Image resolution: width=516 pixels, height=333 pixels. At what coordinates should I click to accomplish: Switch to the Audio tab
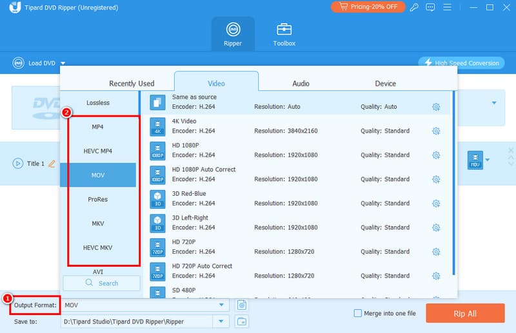(301, 83)
